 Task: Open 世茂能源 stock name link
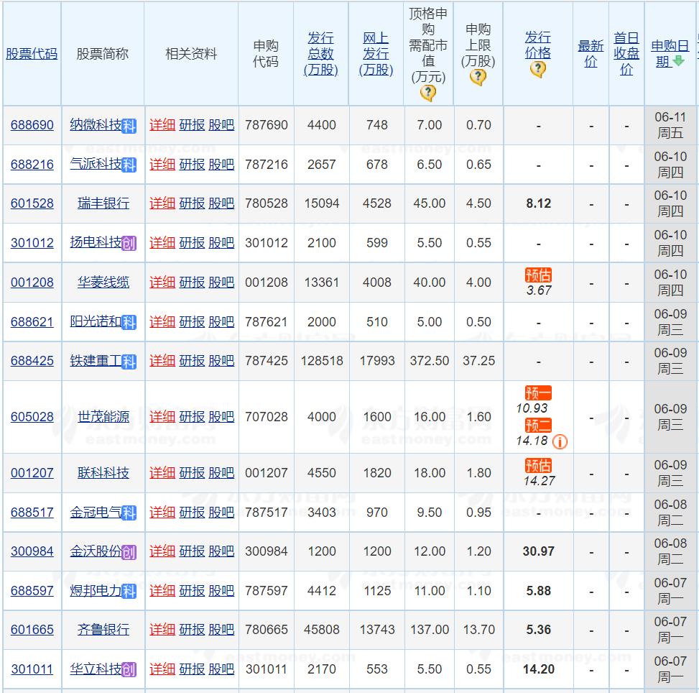click(x=103, y=417)
